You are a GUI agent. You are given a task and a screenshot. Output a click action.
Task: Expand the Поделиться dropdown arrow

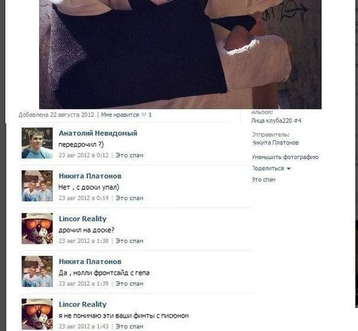(289, 168)
